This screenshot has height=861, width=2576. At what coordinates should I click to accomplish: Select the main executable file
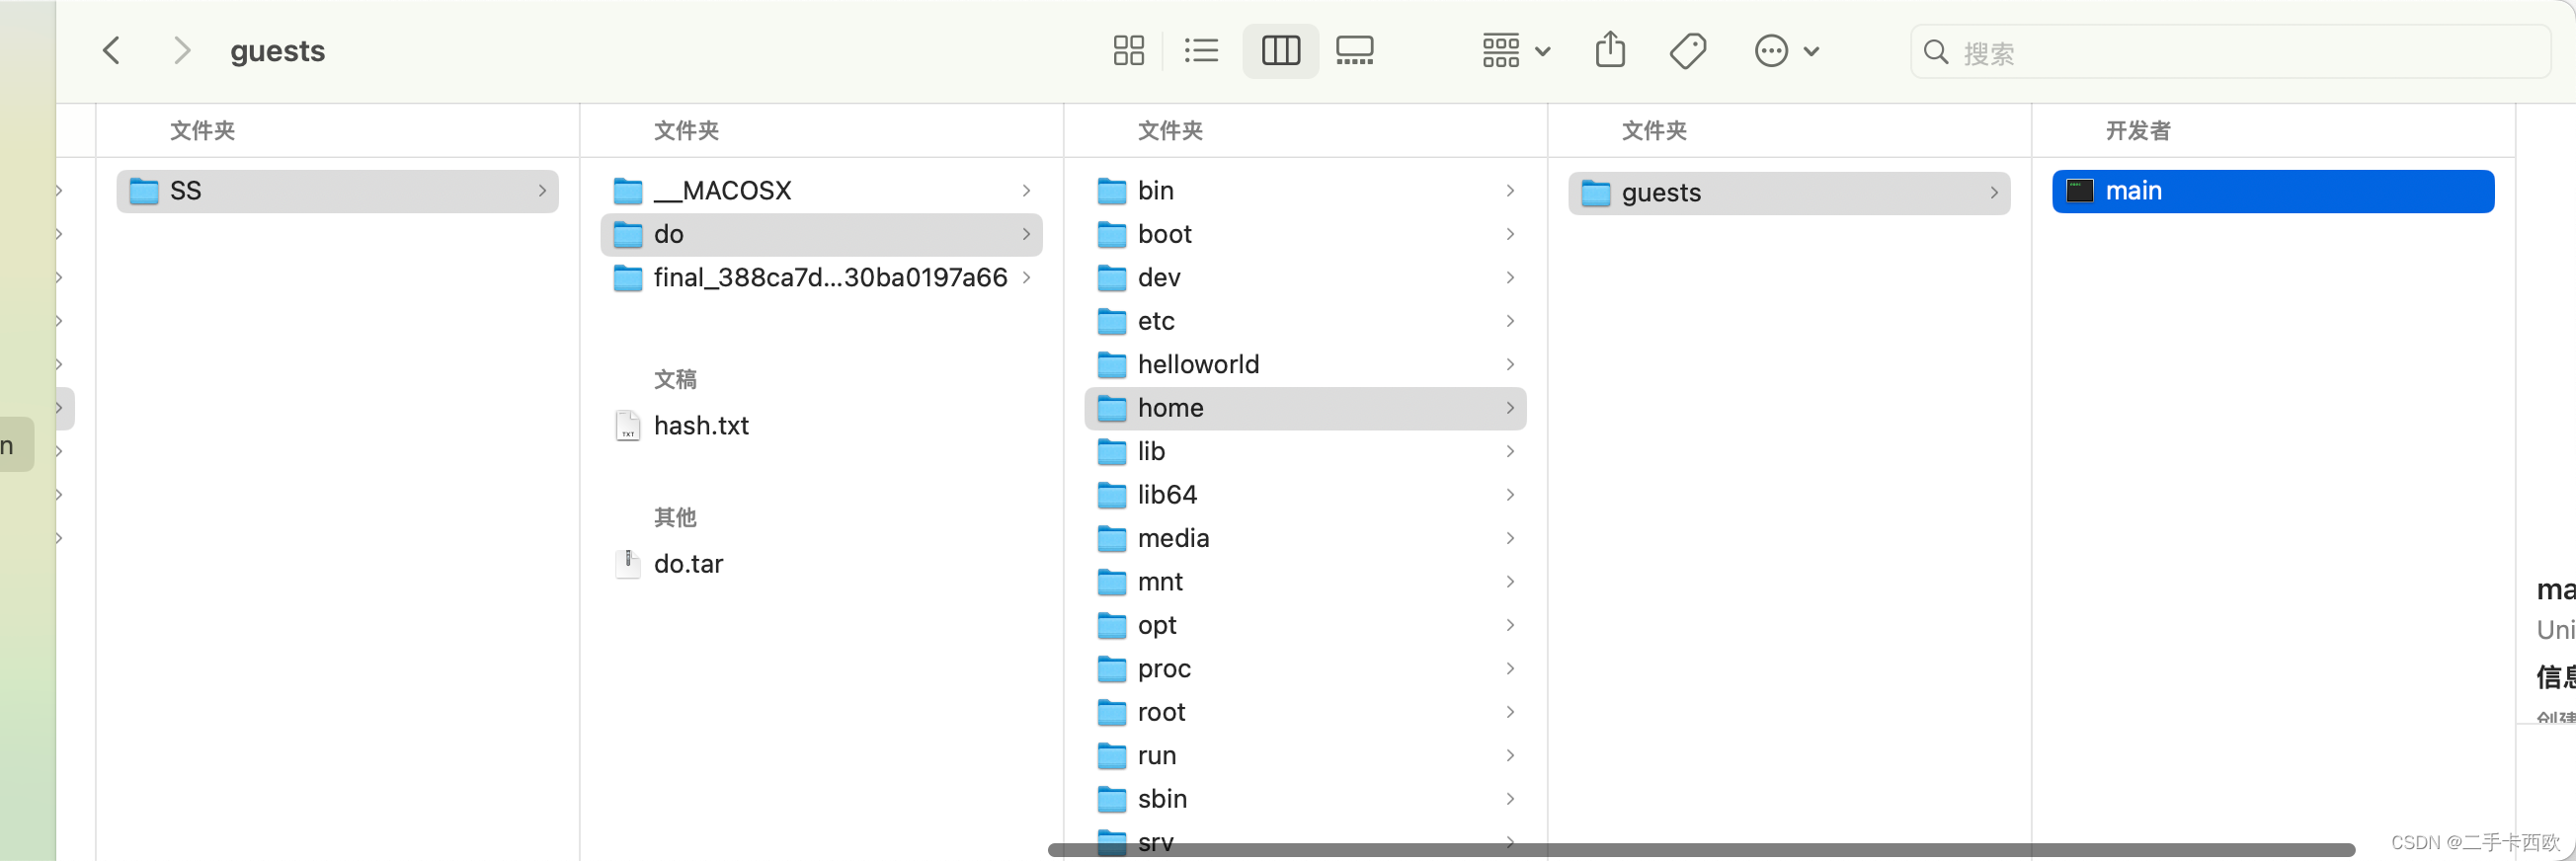[2273, 191]
